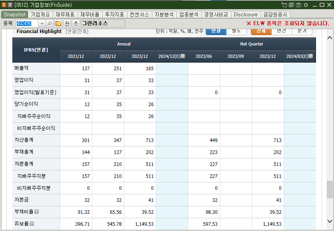Viewport: 334px width, 231px height.
Task: Click the orange window number 1 icon
Action: tap(4, 5)
